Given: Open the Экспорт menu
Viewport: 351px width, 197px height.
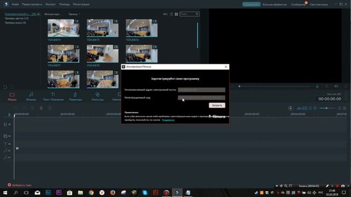Looking at the screenshot, I should coord(50,4).
